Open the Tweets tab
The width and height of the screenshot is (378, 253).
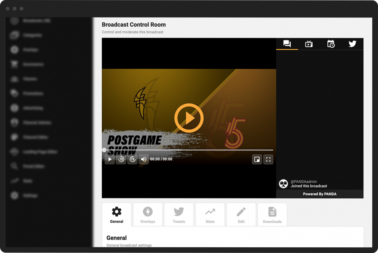point(179,214)
